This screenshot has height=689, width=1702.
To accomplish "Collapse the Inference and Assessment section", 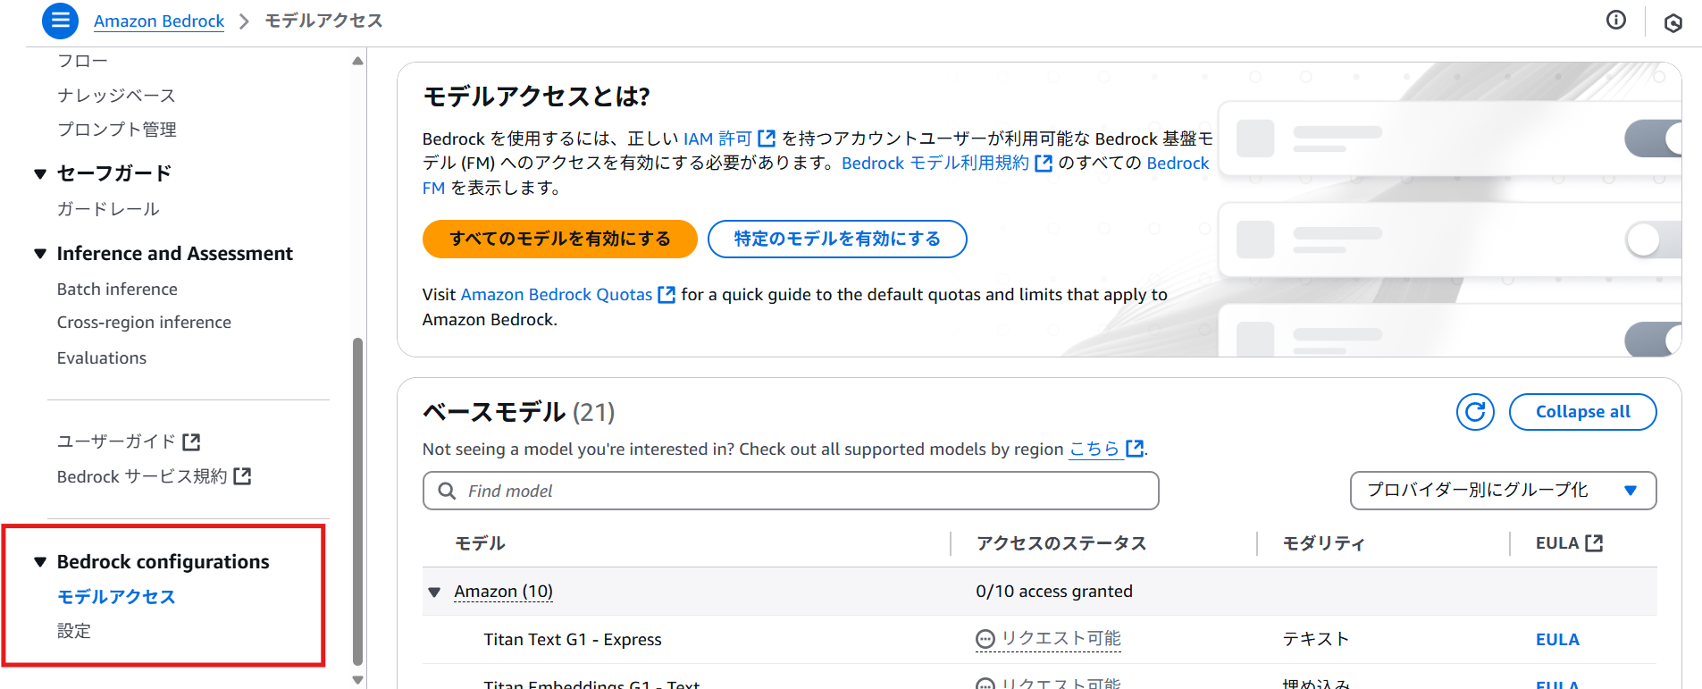I will [x=40, y=254].
